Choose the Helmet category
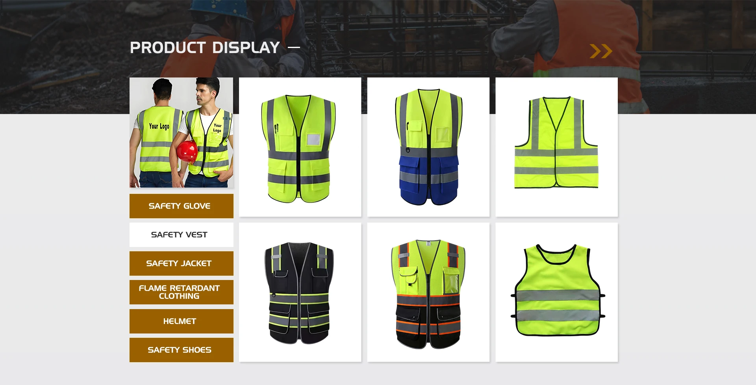756x385 pixels. click(181, 321)
